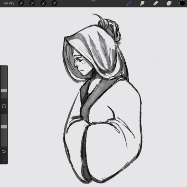Select the Brush tool

point(129,3)
